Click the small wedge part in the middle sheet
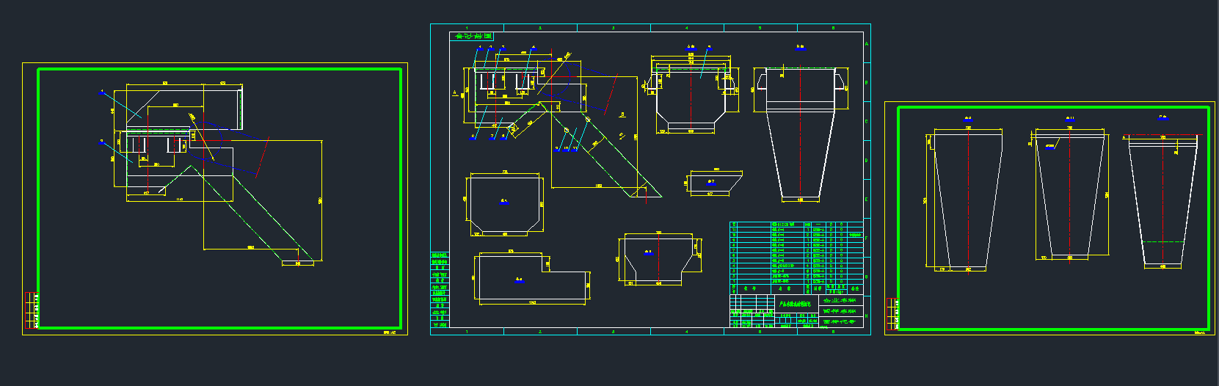 click(713, 183)
